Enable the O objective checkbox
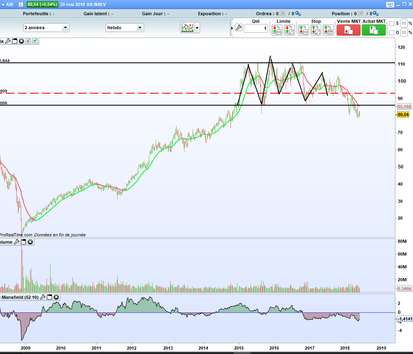Image resolution: width=413 pixels, height=354 pixels. [392, 33]
